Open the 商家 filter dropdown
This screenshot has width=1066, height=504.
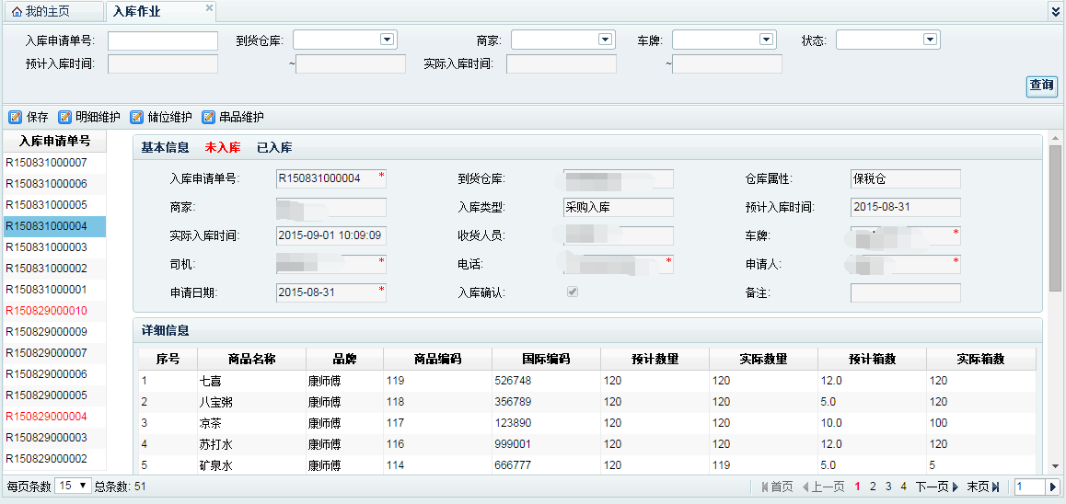(605, 40)
